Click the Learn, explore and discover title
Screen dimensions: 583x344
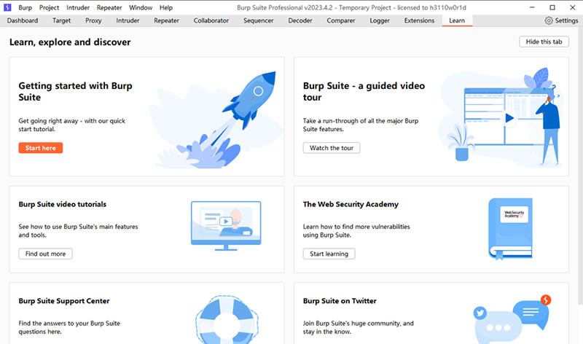pyautogui.click(x=70, y=42)
